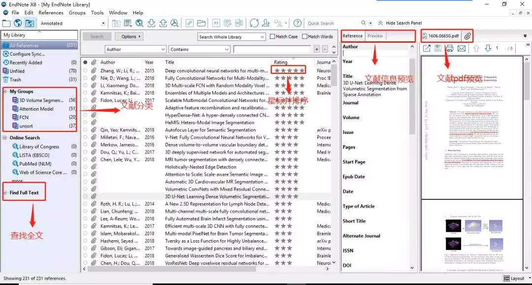Open the Annotated output style dropdown
The width and height of the screenshot is (532, 285).
click(103, 24)
